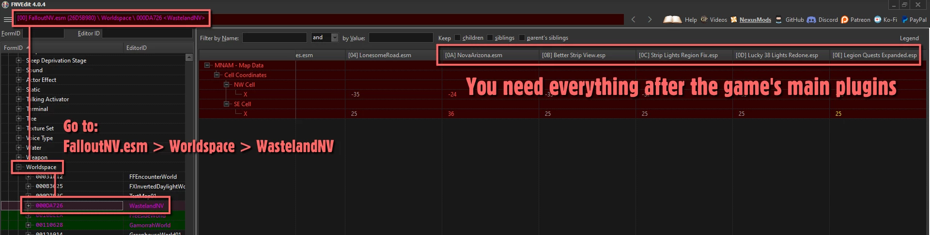Open the hamburger main menu icon
The image size is (930, 235).
click(7, 20)
